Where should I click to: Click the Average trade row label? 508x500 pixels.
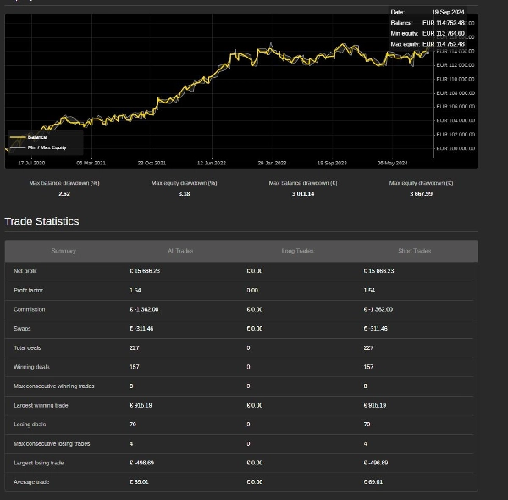[x=31, y=482]
